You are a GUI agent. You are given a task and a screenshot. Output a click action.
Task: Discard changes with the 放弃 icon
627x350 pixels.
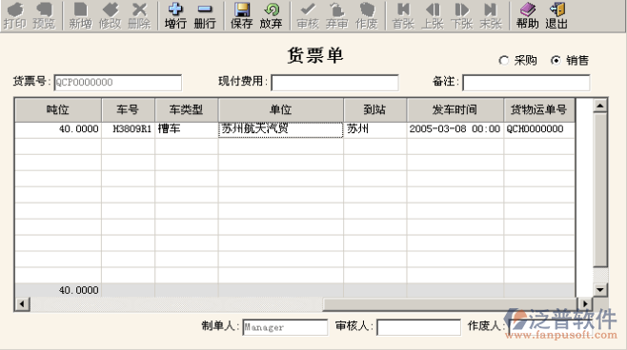[272, 10]
